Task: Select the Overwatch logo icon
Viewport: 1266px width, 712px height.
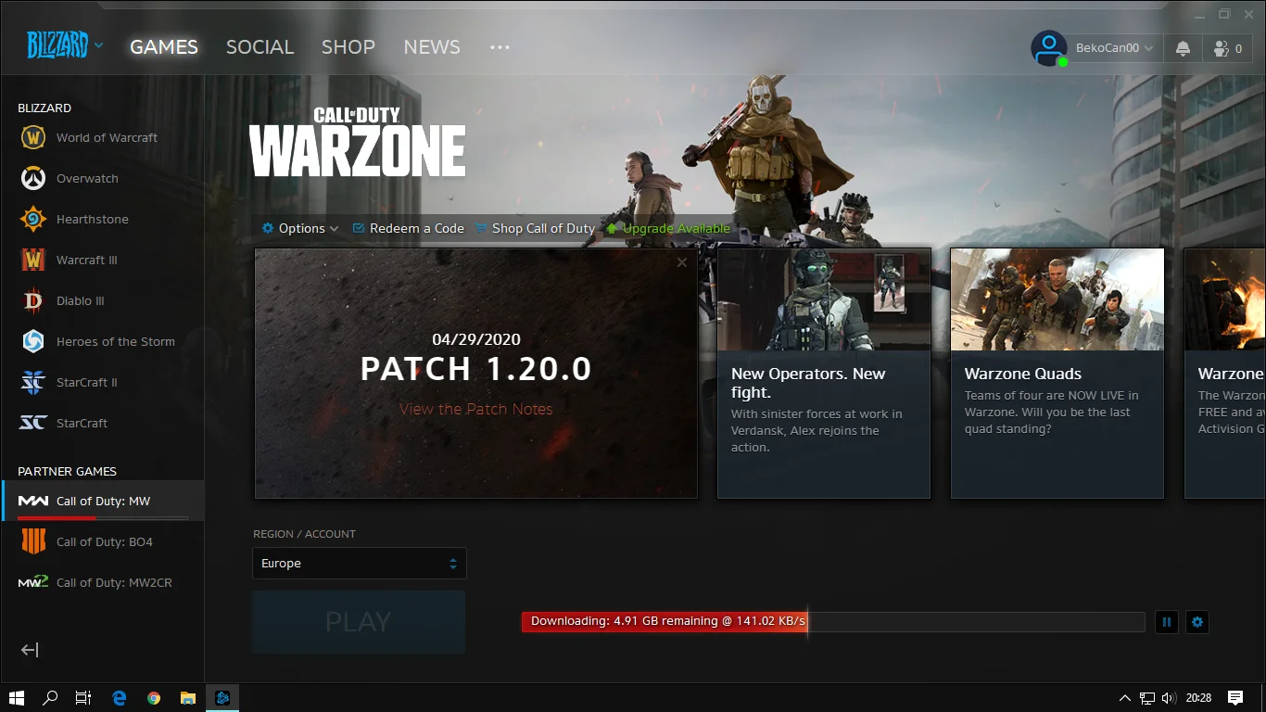Action: pyautogui.click(x=33, y=178)
